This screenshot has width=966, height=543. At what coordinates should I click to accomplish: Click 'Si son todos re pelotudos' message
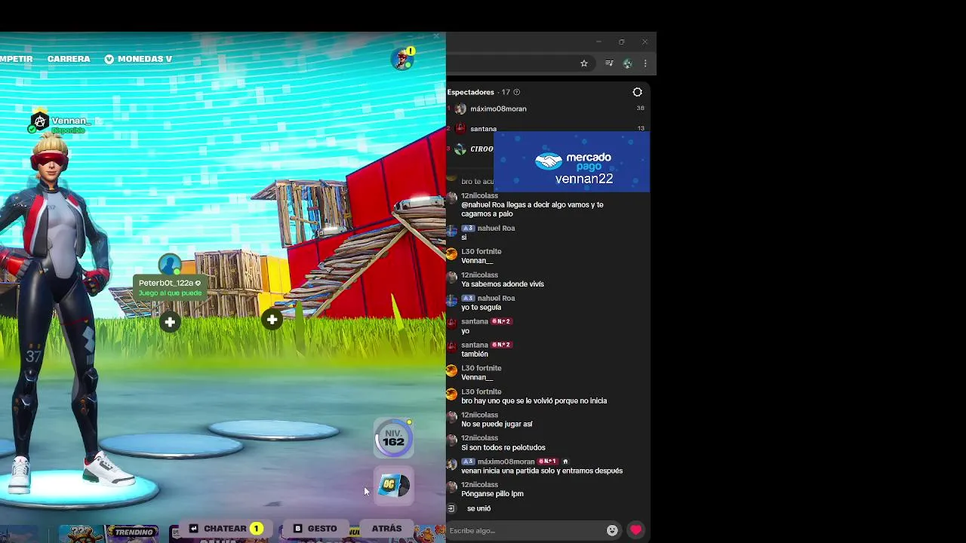coord(503,447)
